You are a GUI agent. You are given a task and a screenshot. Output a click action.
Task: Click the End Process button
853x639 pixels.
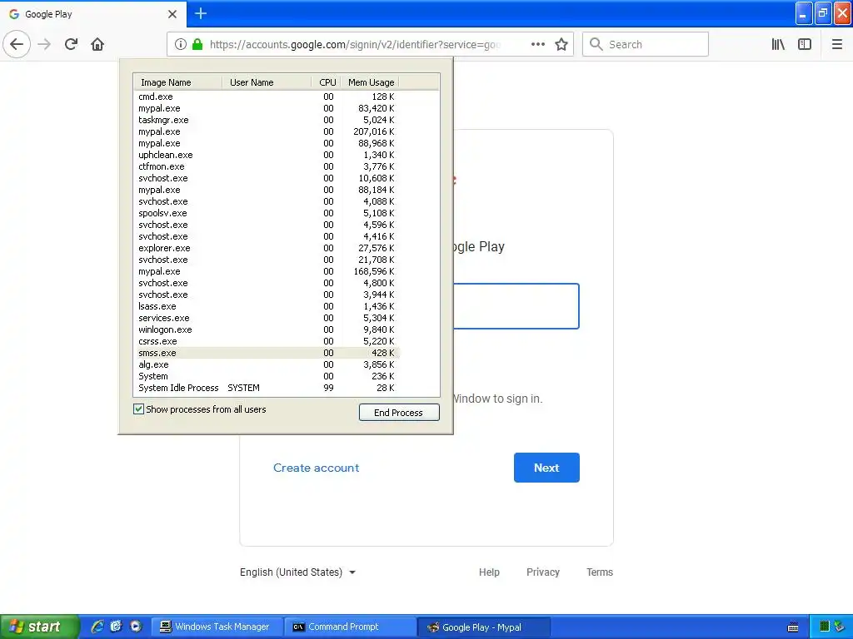(399, 413)
